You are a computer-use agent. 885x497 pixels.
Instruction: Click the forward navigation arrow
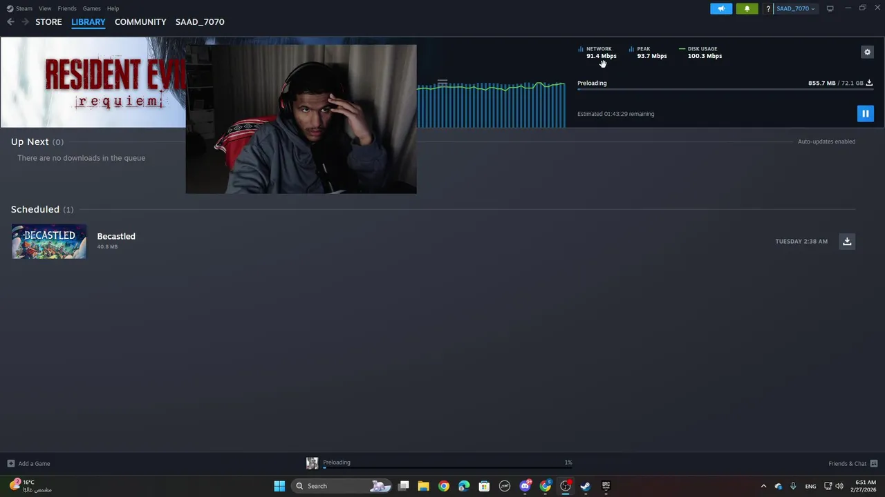pyautogui.click(x=25, y=22)
